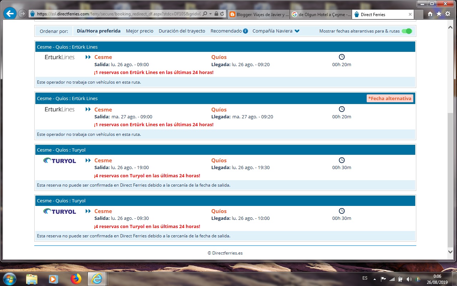
Task: Click the Turyol logo for the 19:00 departure
Action: (60, 161)
